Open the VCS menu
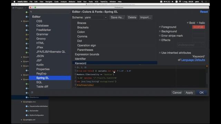This screenshot has height=124, width=221. tap(97, 2)
